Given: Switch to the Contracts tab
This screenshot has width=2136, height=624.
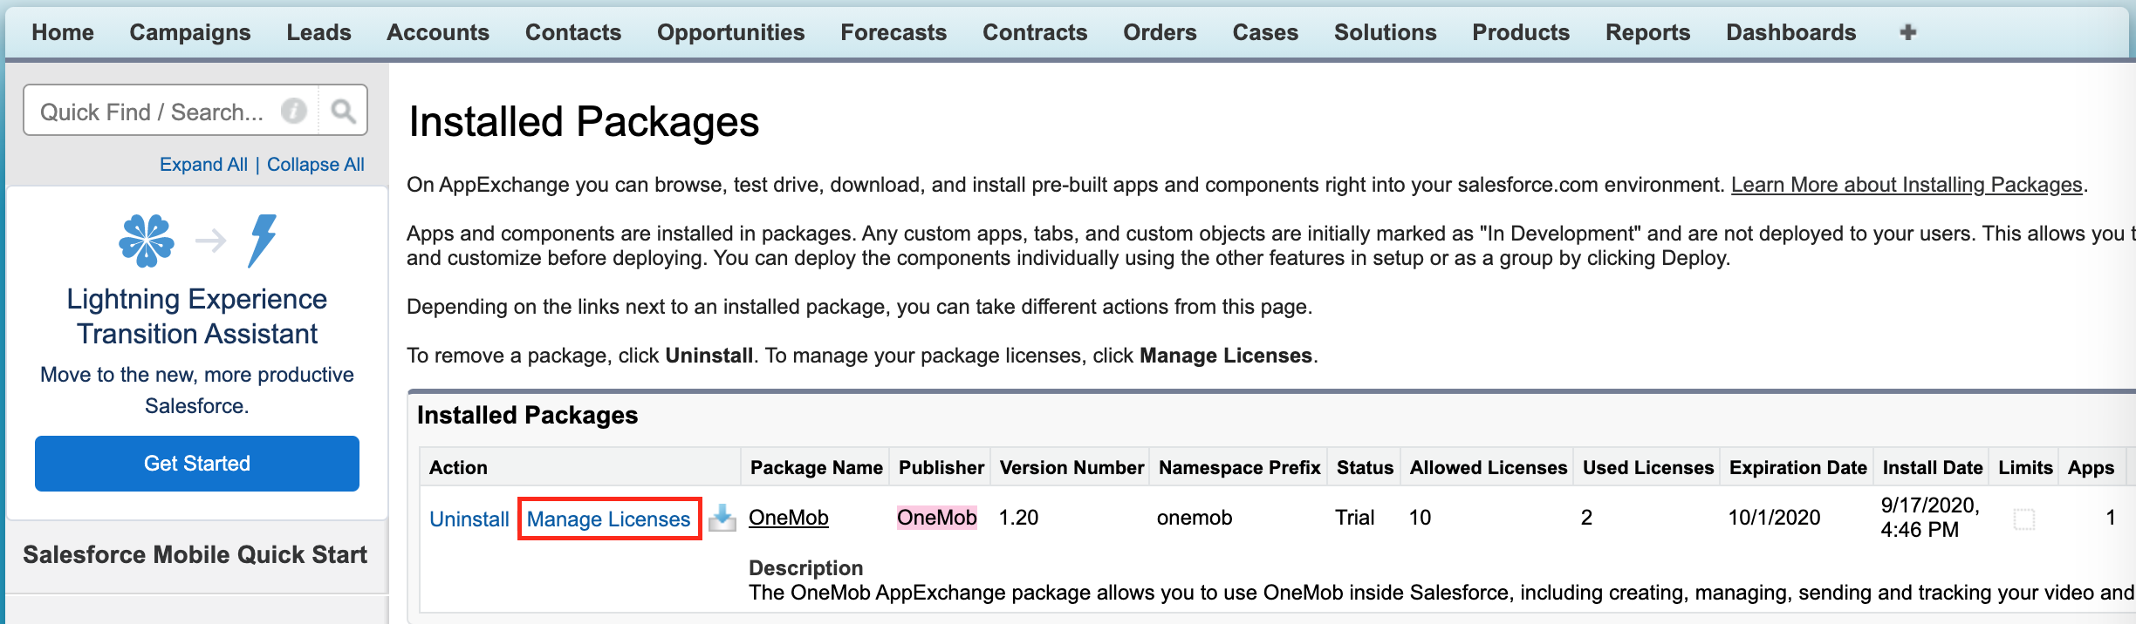Looking at the screenshot, I should point(1035,32).
